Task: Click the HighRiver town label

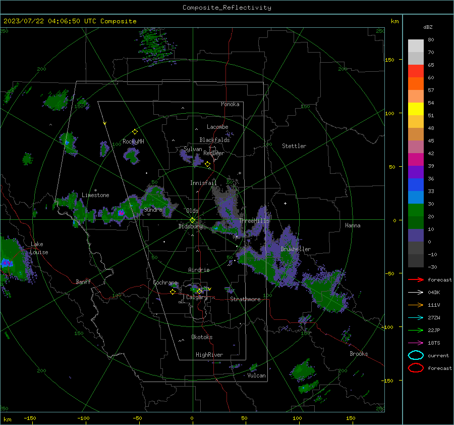Action: click(209, 355)
